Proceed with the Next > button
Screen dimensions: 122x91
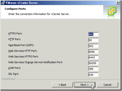(x=85, y=85)
